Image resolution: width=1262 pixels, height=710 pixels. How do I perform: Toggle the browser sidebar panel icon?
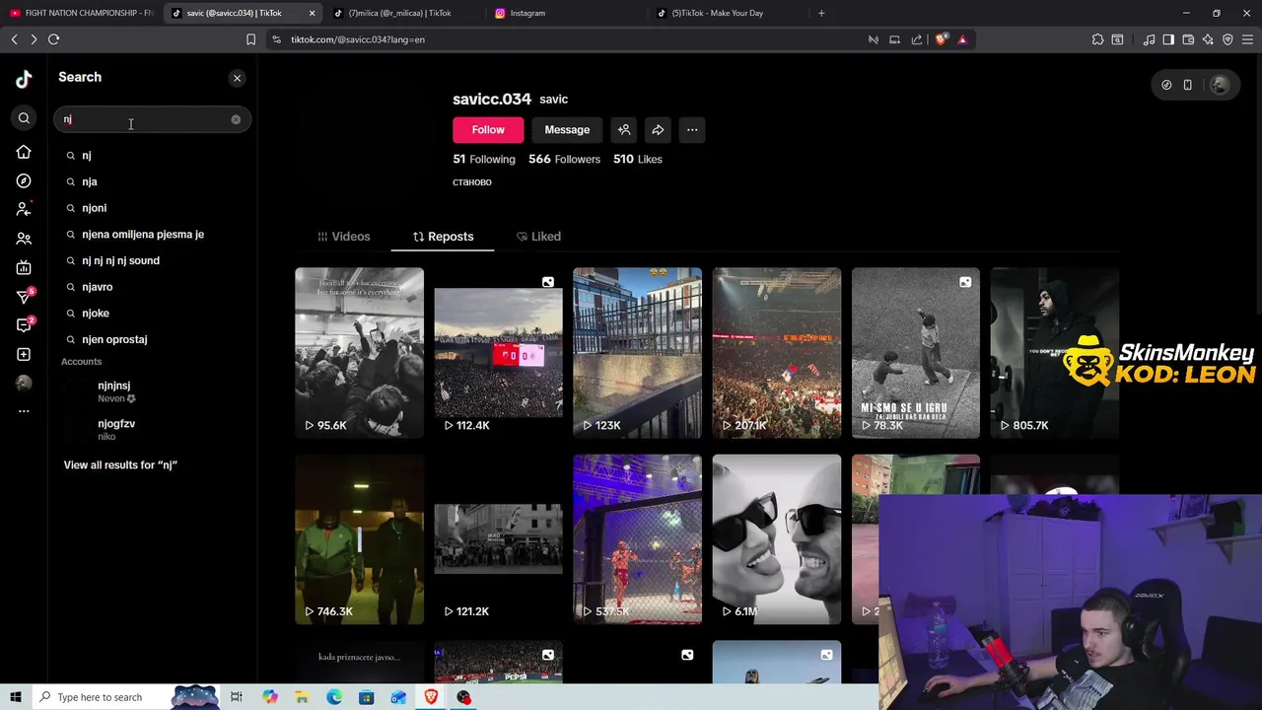[x=1168, y=39]
